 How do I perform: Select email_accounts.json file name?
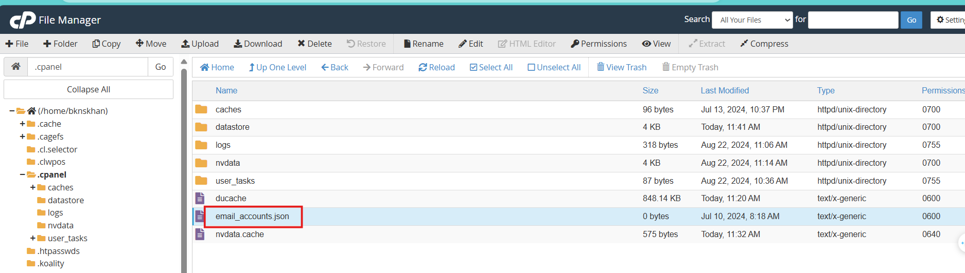[252, 217]
